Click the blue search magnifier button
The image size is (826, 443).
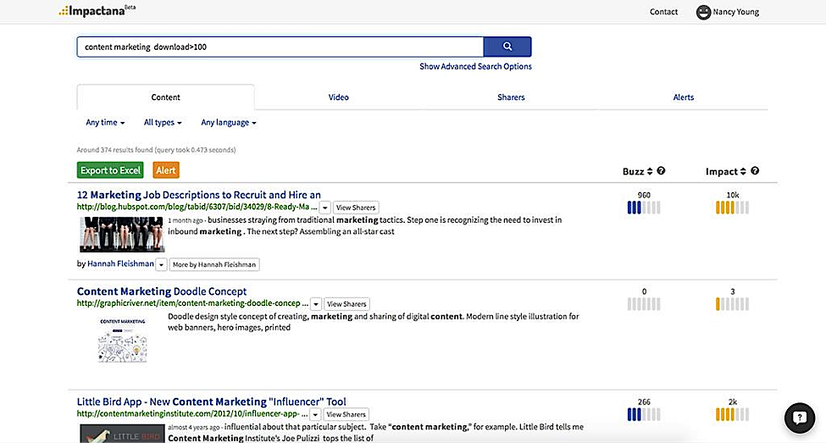507,47
